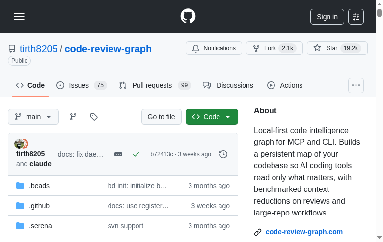383x242 pixels.
Task: View commit status green checkmark
Action: tap(136, 154)
